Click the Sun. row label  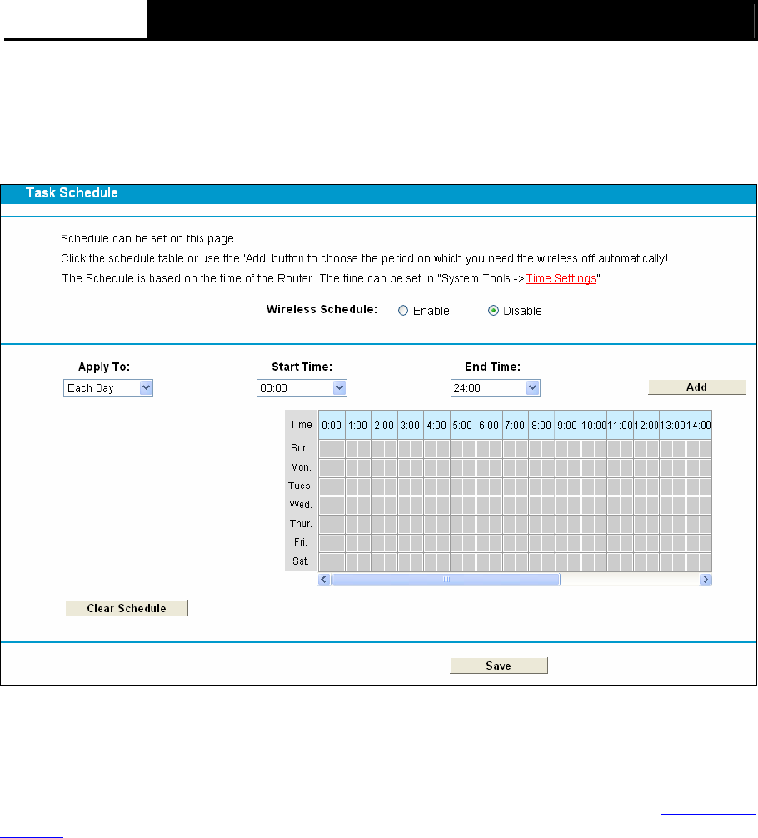coord(301,448)
